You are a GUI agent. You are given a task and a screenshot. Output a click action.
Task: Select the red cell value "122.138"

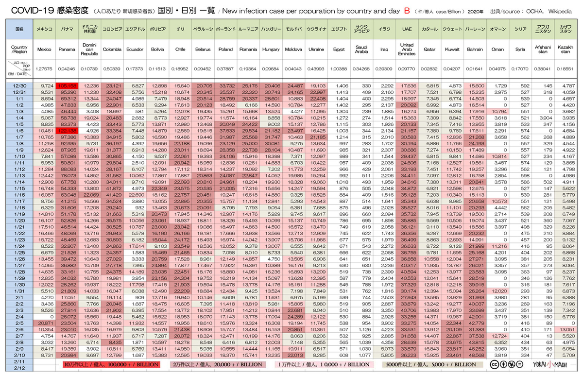(x=67, y=130)
